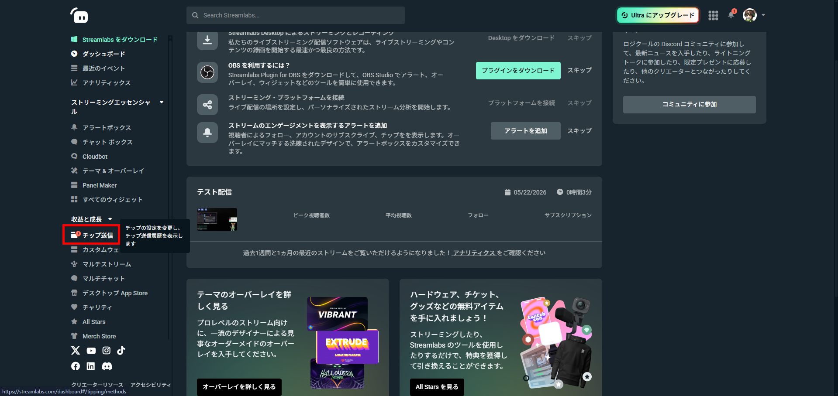Open the user profile avatar
Screen dimensions: 838x396
(x=750, y=15)
